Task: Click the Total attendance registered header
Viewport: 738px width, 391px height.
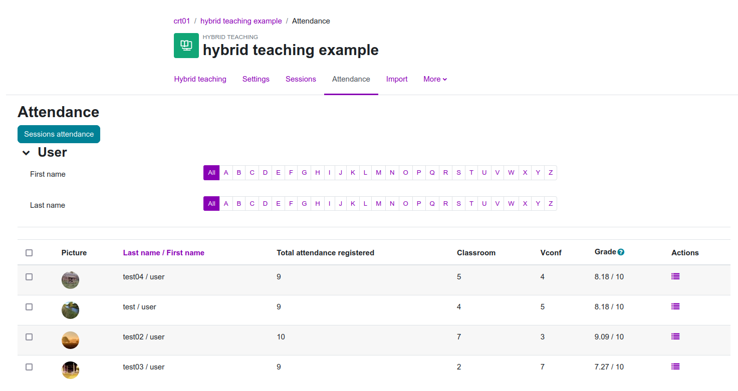Action: click(326, 253)
